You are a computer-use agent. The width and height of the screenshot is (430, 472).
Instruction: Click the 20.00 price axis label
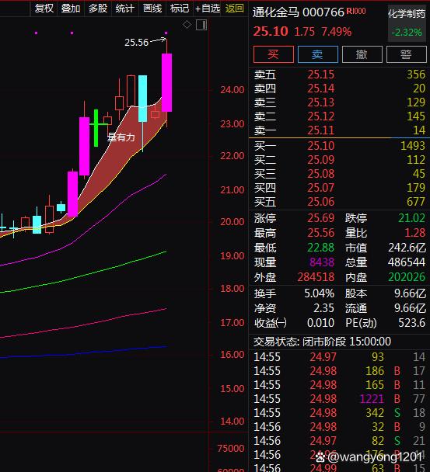232,222
